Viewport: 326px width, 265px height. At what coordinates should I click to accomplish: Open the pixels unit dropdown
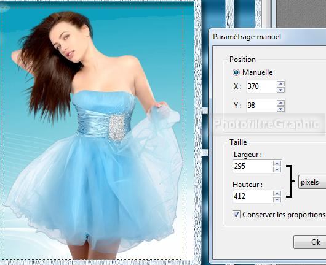click(x=312, y=182)
